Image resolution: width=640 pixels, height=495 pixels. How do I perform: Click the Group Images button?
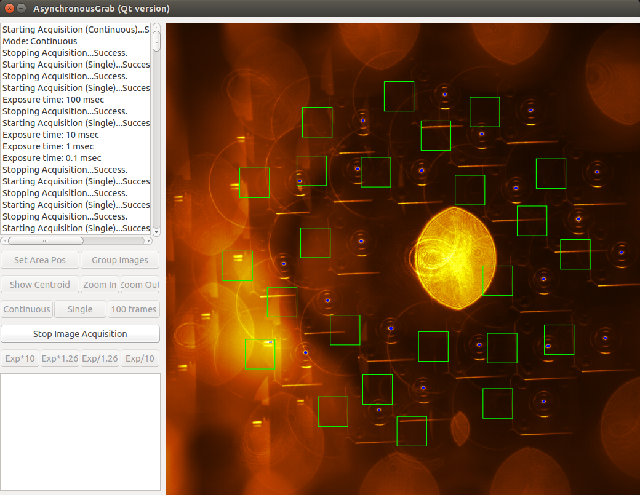(x=120, y=260)
